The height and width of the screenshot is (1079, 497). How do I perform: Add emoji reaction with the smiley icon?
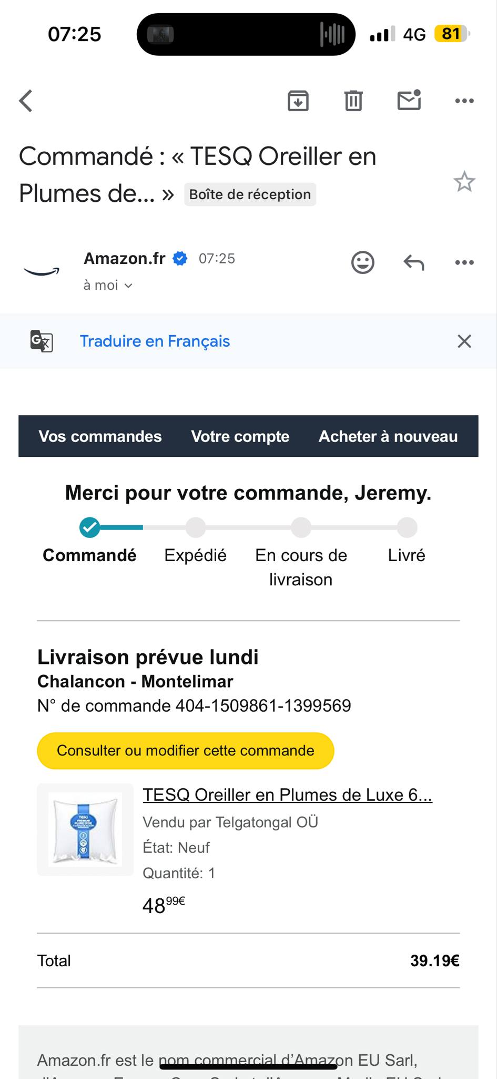click(363, 262)
